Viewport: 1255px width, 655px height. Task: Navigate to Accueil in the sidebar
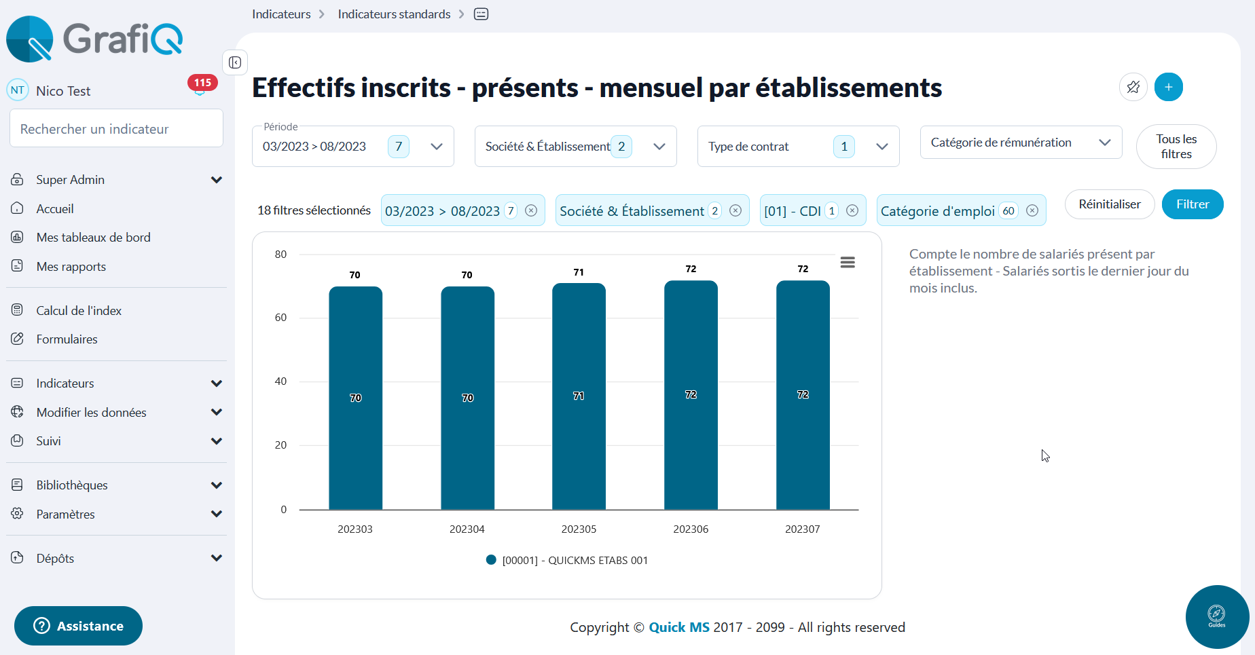pos(55,208)
